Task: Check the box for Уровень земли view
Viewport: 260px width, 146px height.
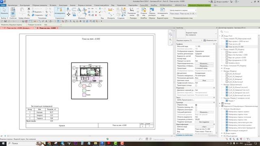Action: tap(227, 63)
